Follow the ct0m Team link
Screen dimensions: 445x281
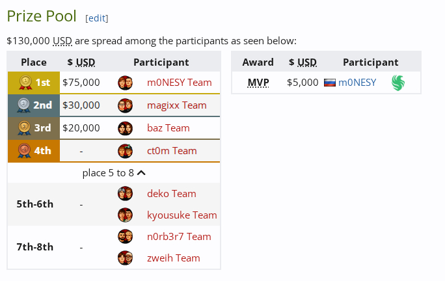(172, 151)
